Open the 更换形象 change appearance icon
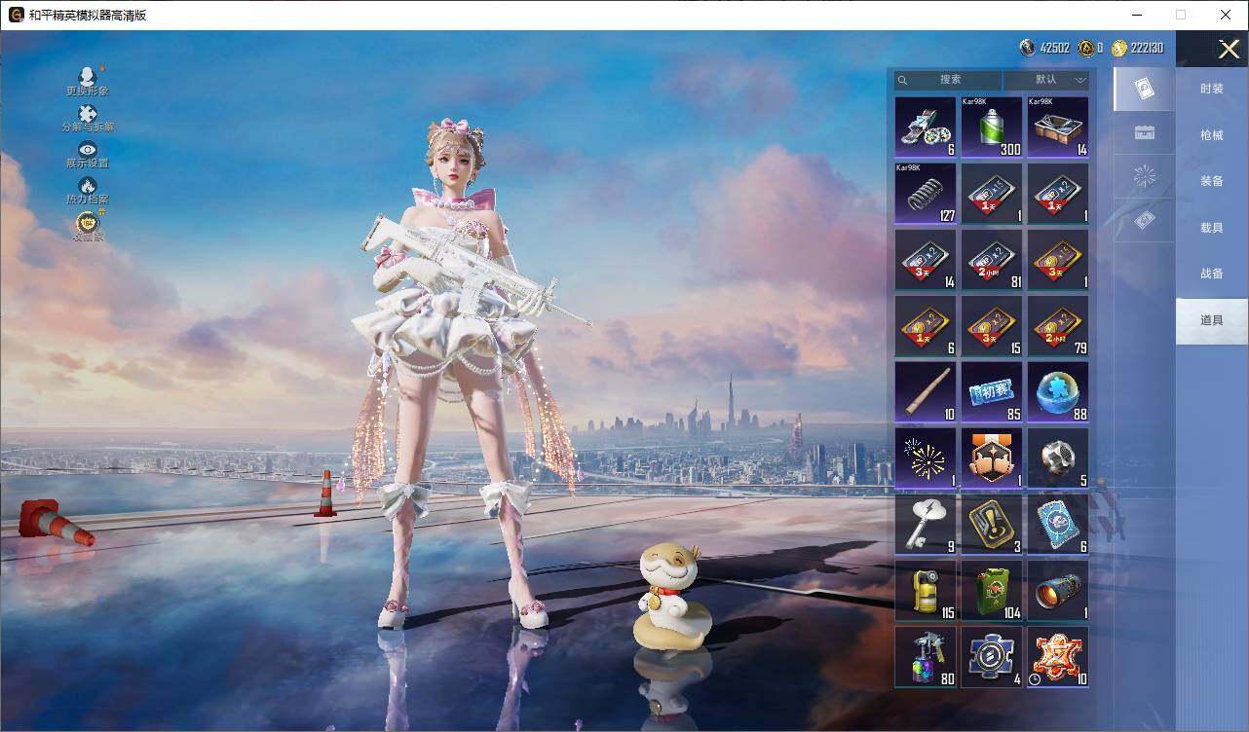 pyautogui.click(x=88, y=81)
